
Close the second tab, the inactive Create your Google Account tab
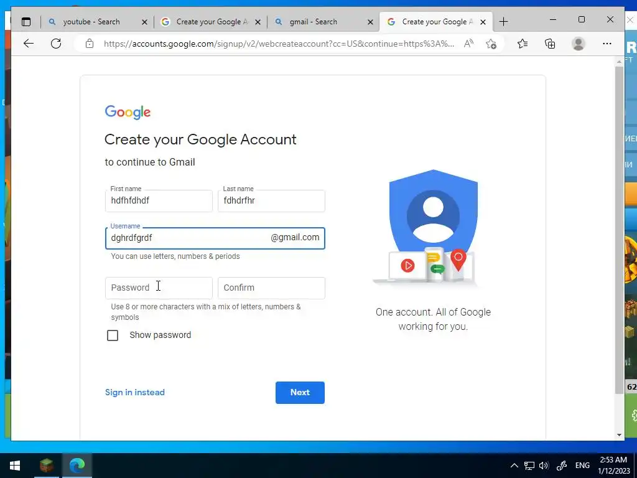coord(258,22)
